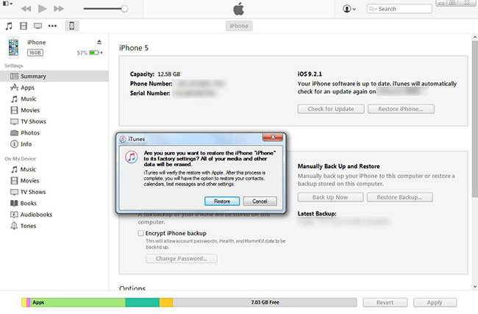Click the Search input field
This screenshot has height=314, width=478.
(399, 9)
